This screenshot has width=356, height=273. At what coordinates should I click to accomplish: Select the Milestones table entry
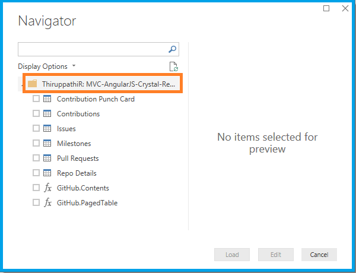(x=73, y=144)
